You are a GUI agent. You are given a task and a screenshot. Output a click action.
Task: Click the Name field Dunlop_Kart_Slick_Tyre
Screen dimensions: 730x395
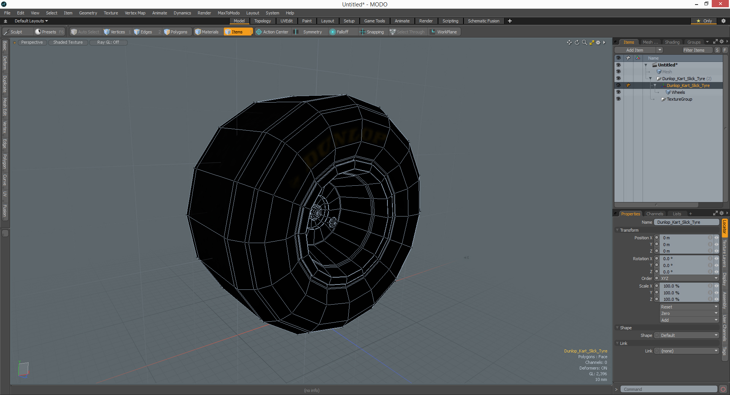tap(686, 222)
